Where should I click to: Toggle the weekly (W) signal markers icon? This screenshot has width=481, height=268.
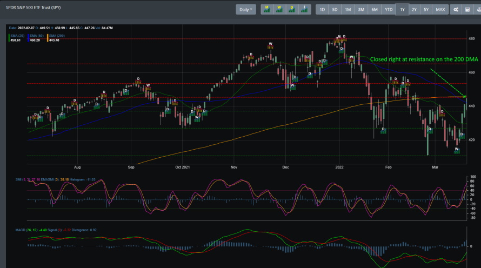tap(279, 10)
